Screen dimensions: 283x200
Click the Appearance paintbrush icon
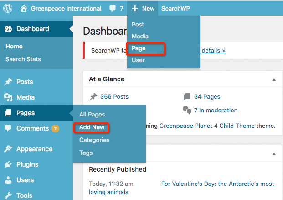point(8,149)
